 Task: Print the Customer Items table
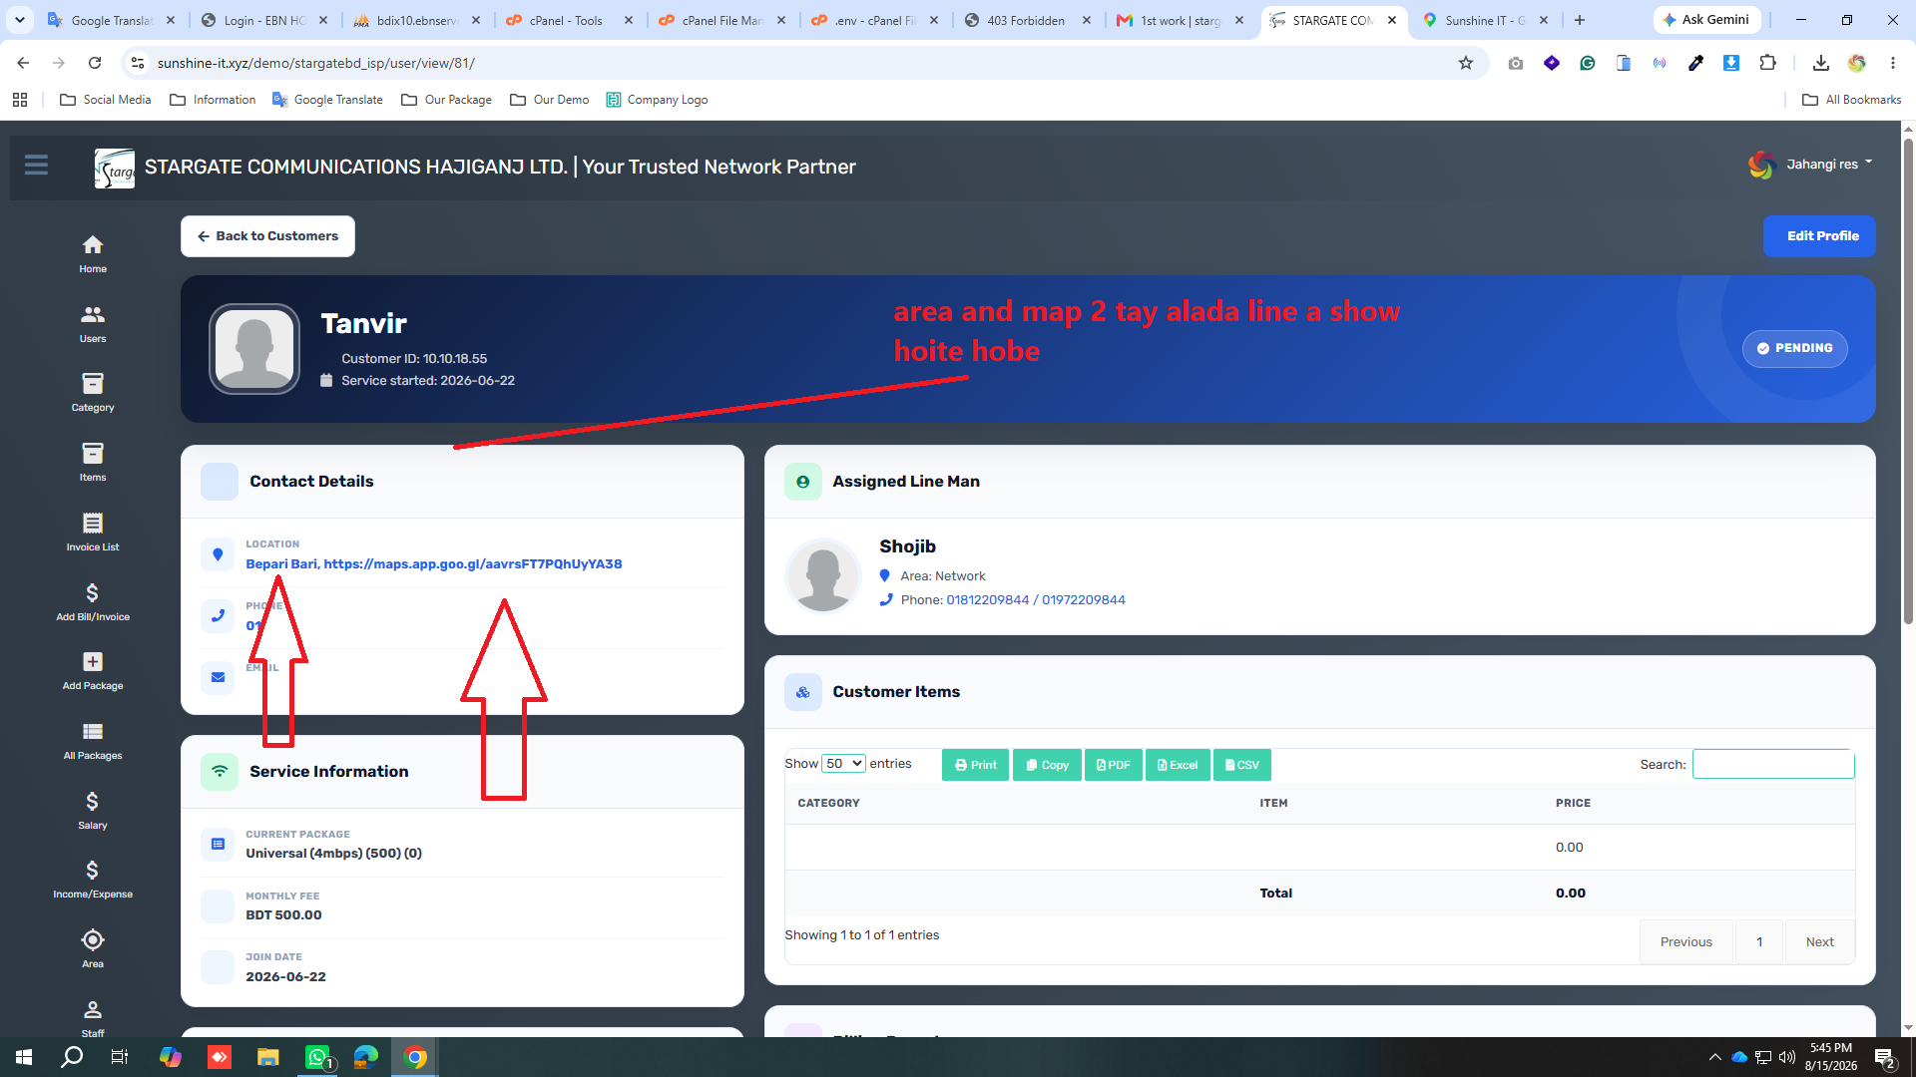coord(975,765)
